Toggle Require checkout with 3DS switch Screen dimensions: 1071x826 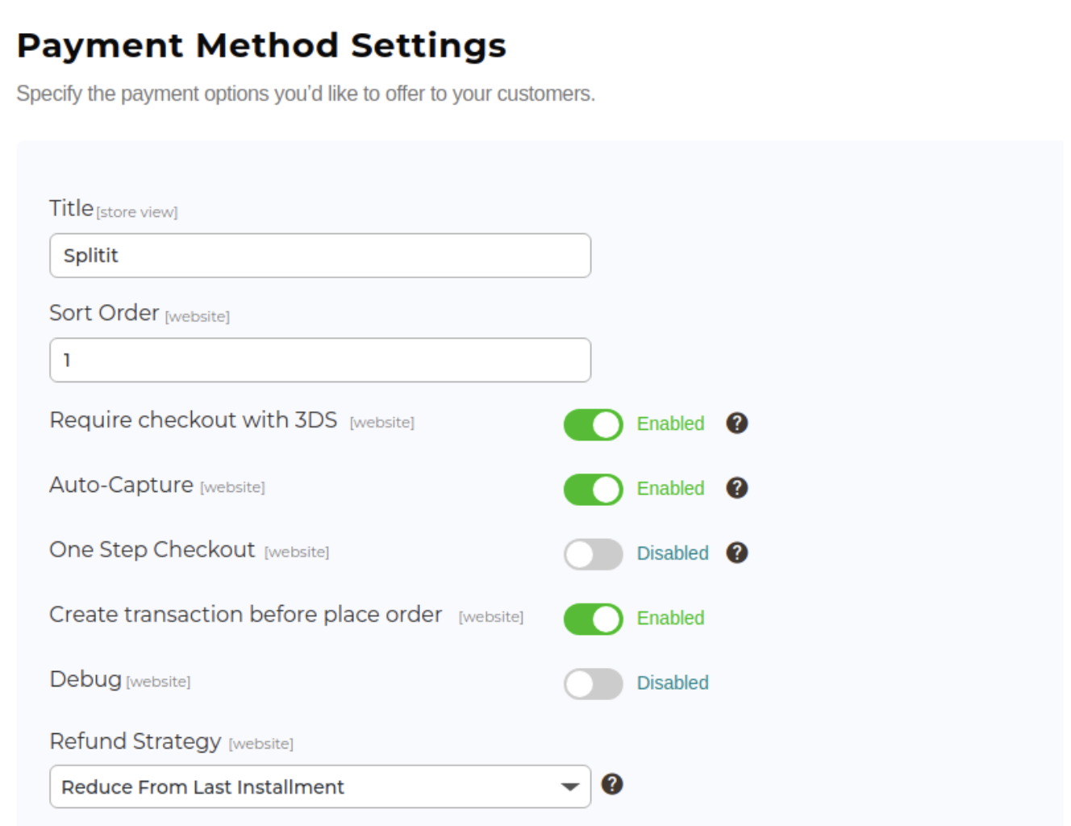pos(593,424)
